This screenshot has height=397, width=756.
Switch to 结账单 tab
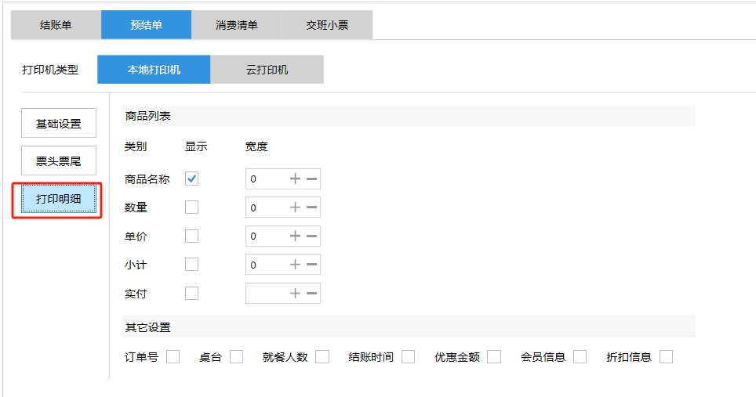56,25
